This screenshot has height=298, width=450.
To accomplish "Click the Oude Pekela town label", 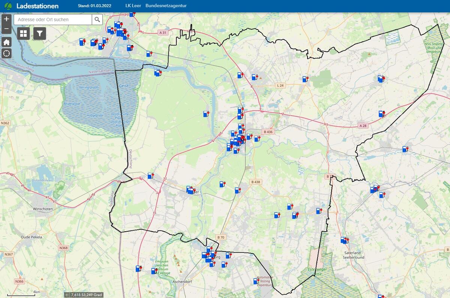I will click(x=31, y=237).
